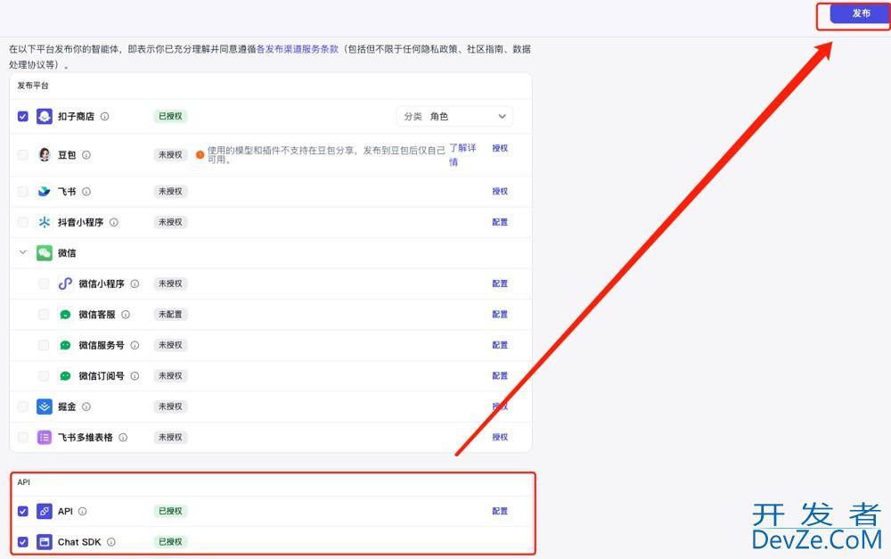891x559 pixels.
Task: Tick the 掘金 checkbox
Action: (x=23, y=407)
